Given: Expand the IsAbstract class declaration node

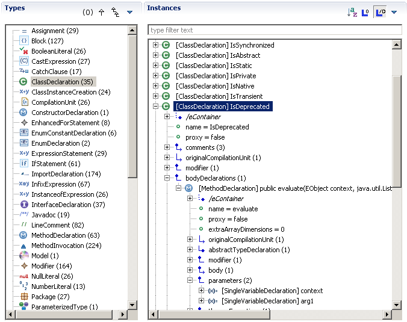Looking at the screenshot, I should (155, 55).
